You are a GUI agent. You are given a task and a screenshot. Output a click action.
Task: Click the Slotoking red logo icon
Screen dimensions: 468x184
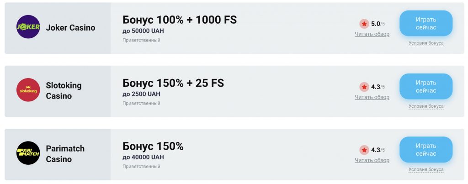click(x=28, y=90)
